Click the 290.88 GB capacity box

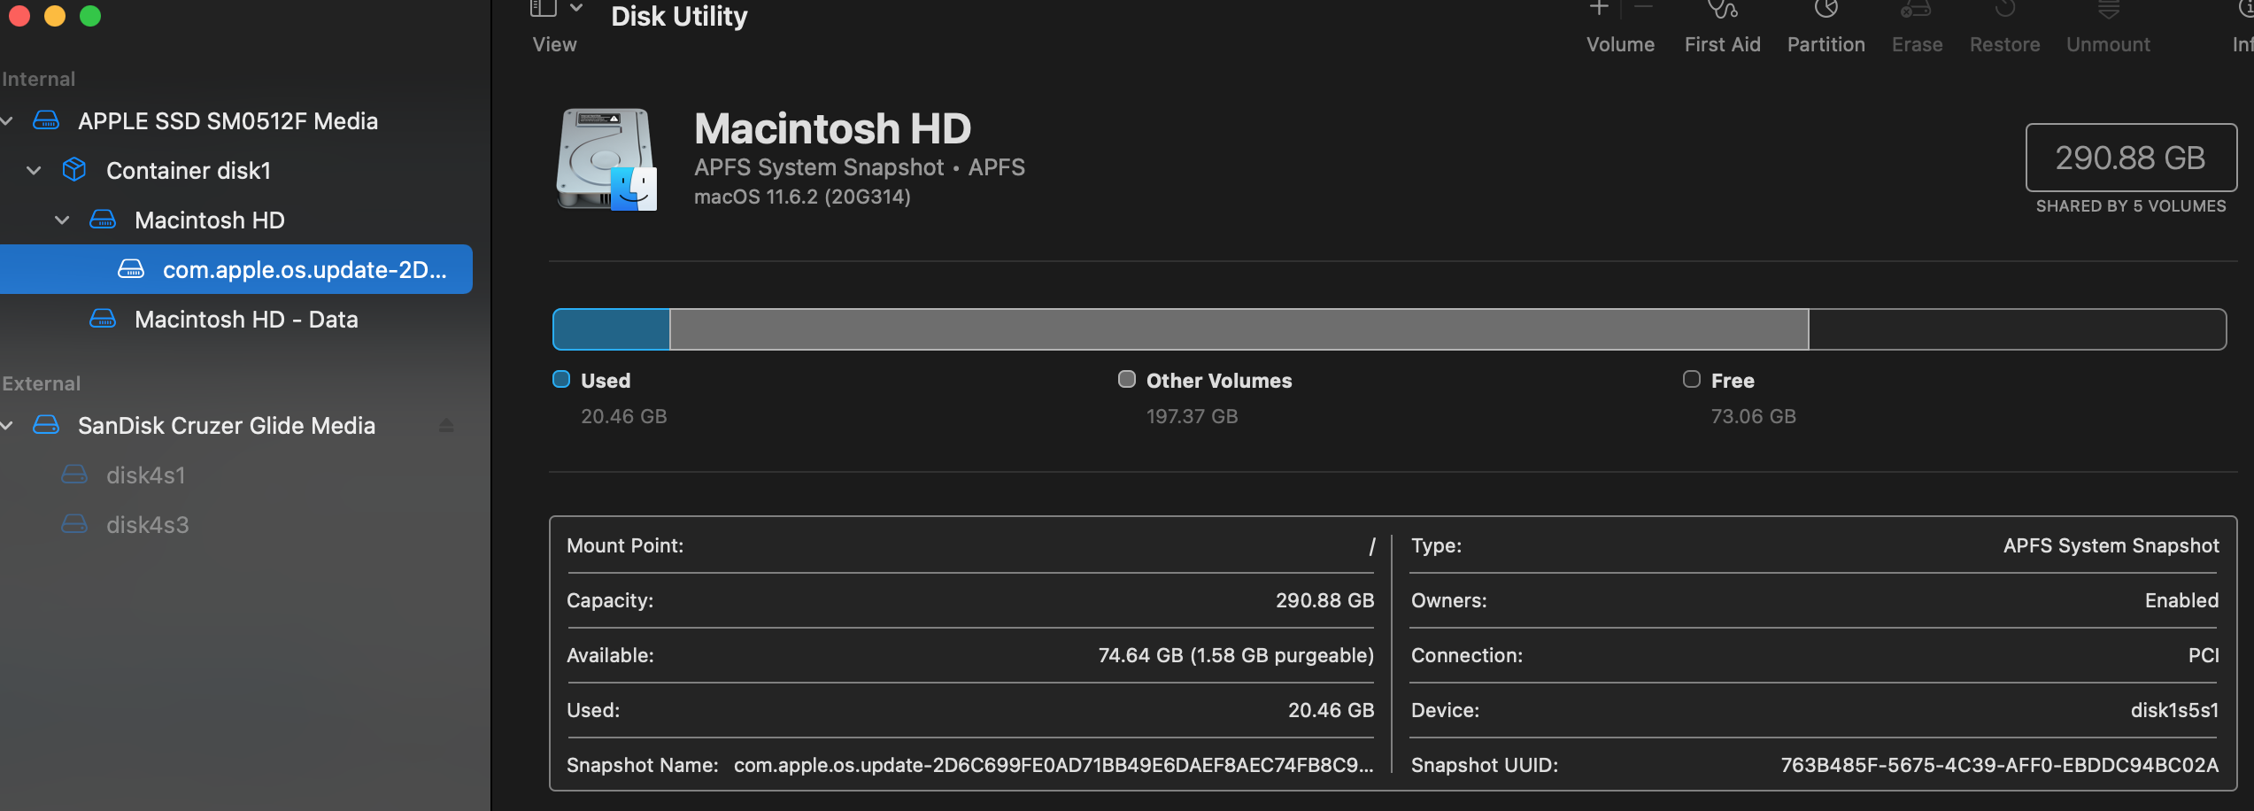click(2131, 158)
